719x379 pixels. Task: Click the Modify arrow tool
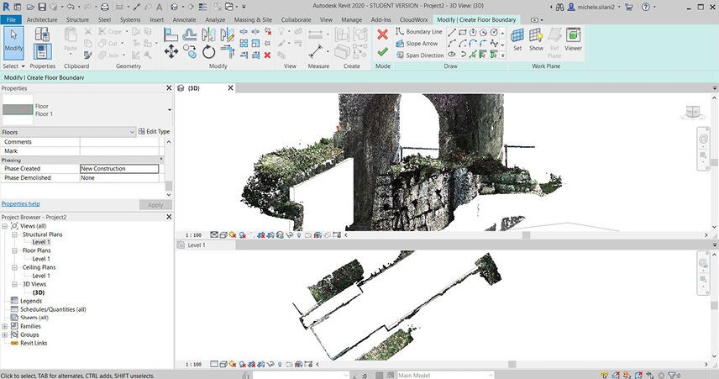pyautogui.click(x=13, y=39)
